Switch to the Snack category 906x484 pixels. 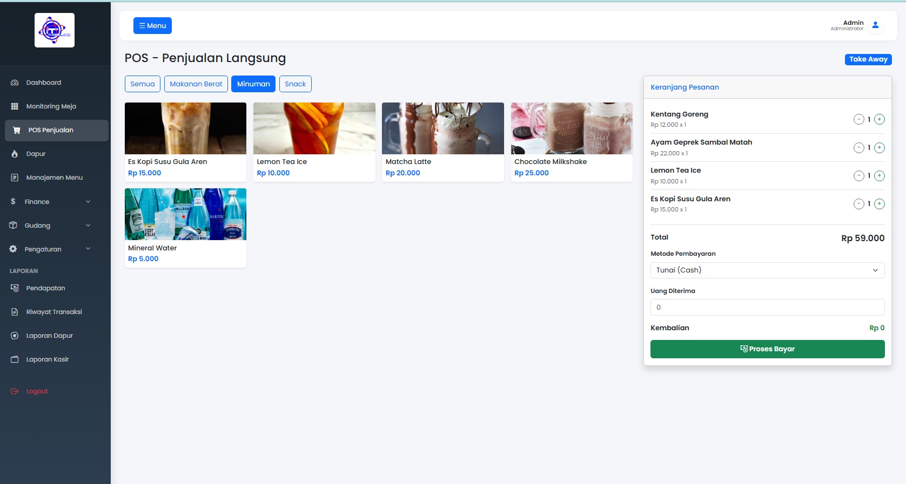point(296,84)
